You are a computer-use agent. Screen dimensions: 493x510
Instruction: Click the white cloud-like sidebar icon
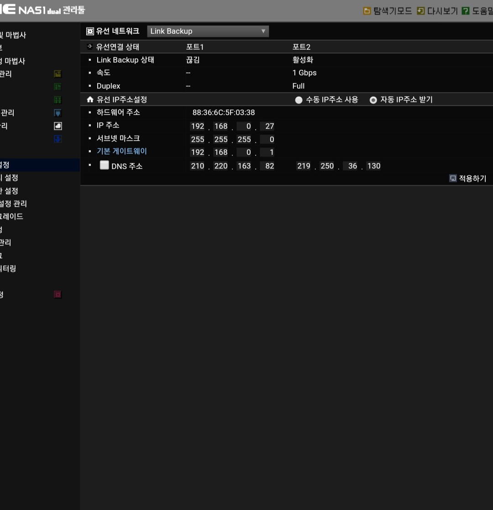pos(58,126)
